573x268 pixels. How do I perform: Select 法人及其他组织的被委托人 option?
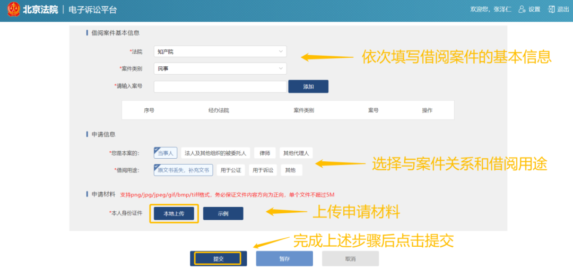[x=215, y=153]
